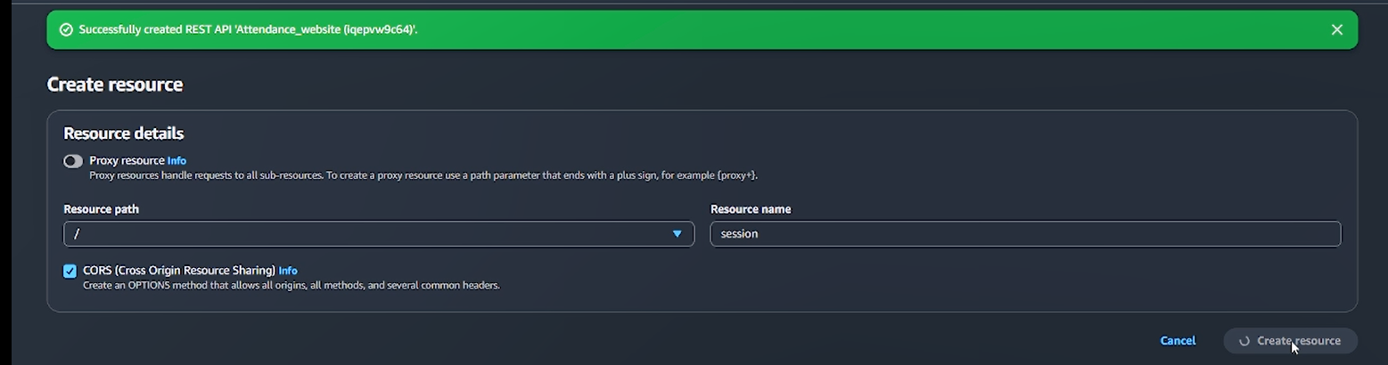The image size is (1388, 365).
Task: Uncheck the CORS checkbox
Action: [x=70, y=272]
